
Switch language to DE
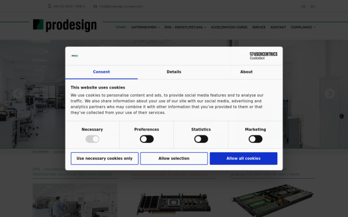coord(303,6)
